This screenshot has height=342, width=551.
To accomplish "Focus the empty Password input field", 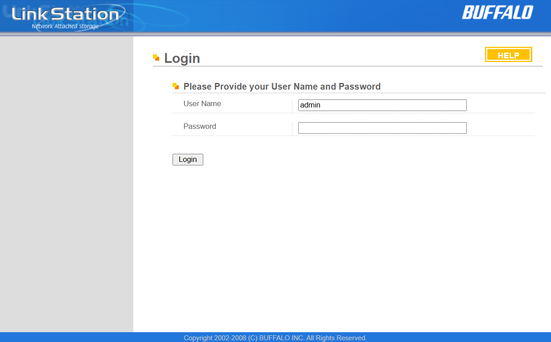I will [382, 128].
